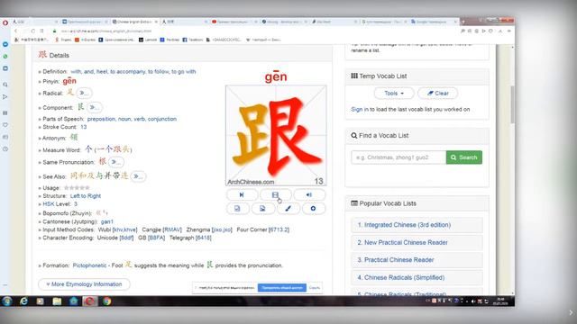This screenshot has height=324, width=577.
Task: Click the Clear button in Temp Vocab List
Action: point(437,94)
